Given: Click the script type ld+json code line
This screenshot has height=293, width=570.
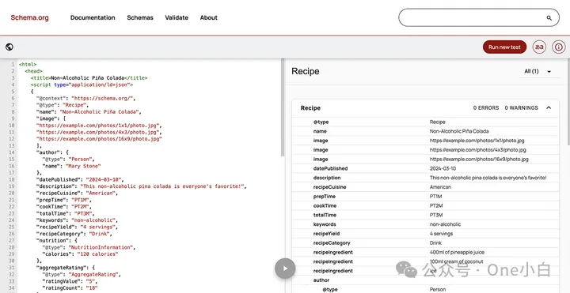Looking at the screenshot, I should 82,85.
